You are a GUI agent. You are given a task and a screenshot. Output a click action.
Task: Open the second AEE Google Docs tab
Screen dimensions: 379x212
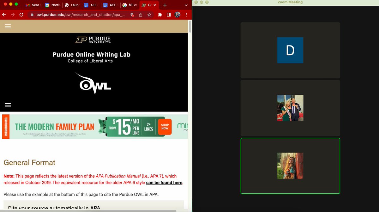pos(111,5)
